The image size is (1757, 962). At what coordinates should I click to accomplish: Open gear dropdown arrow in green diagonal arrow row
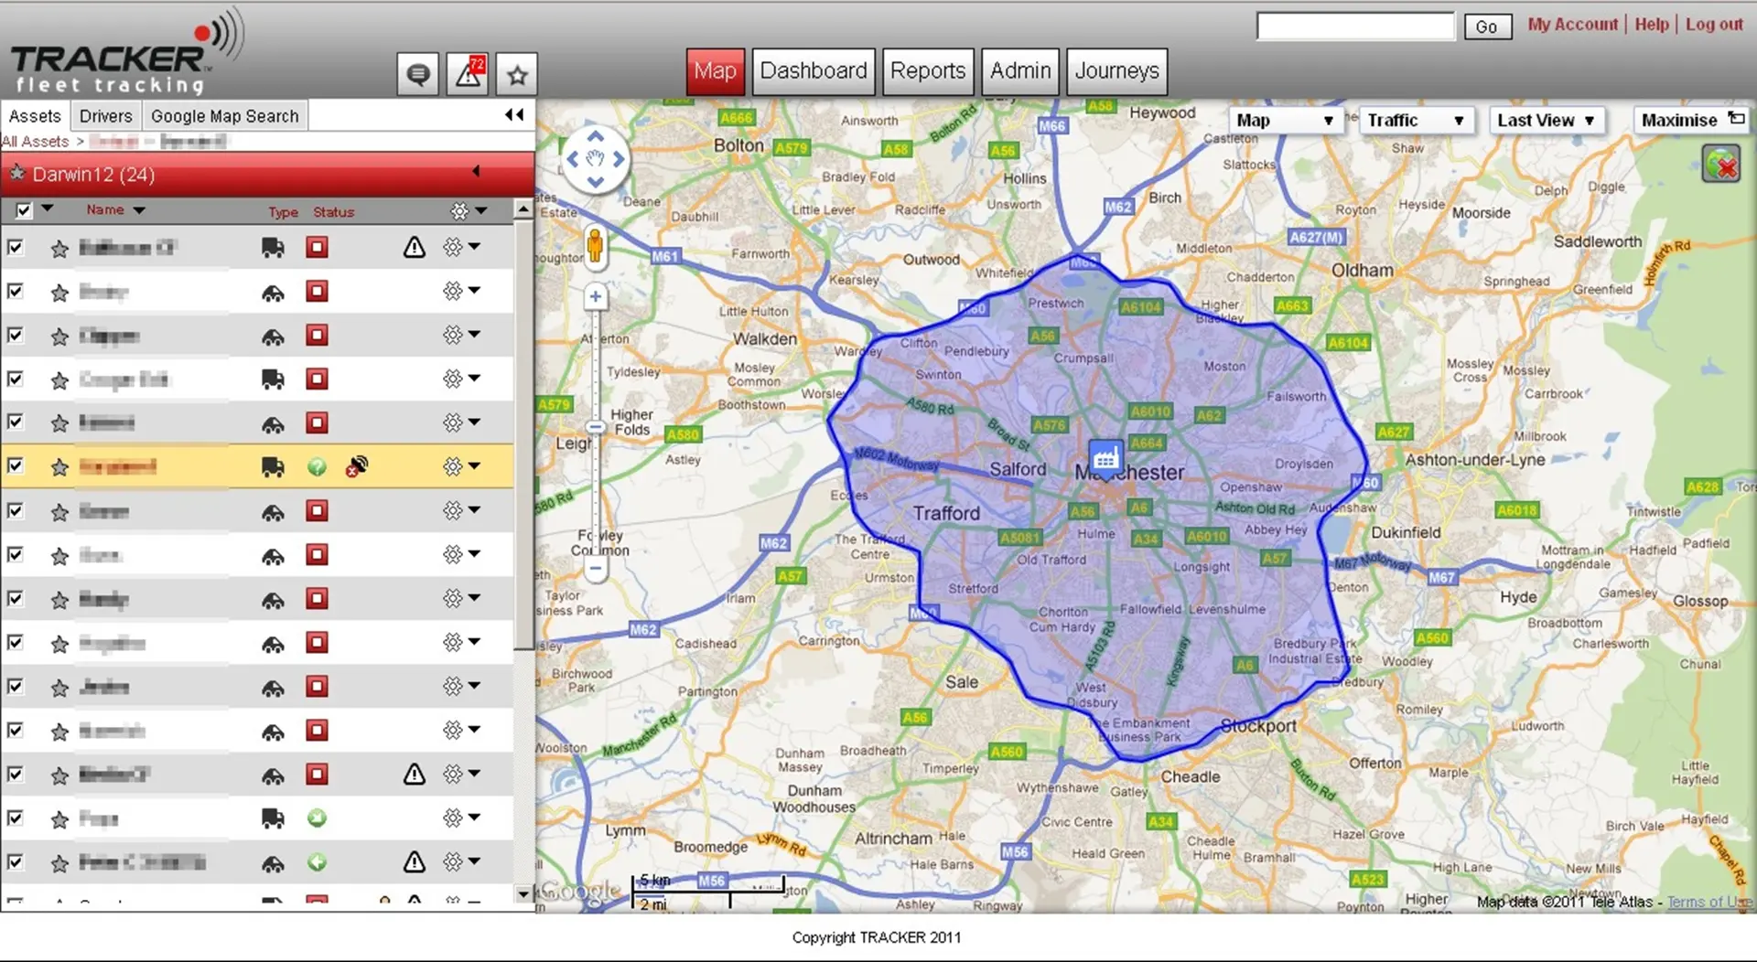pyautogui.click(x=475, y=817)
